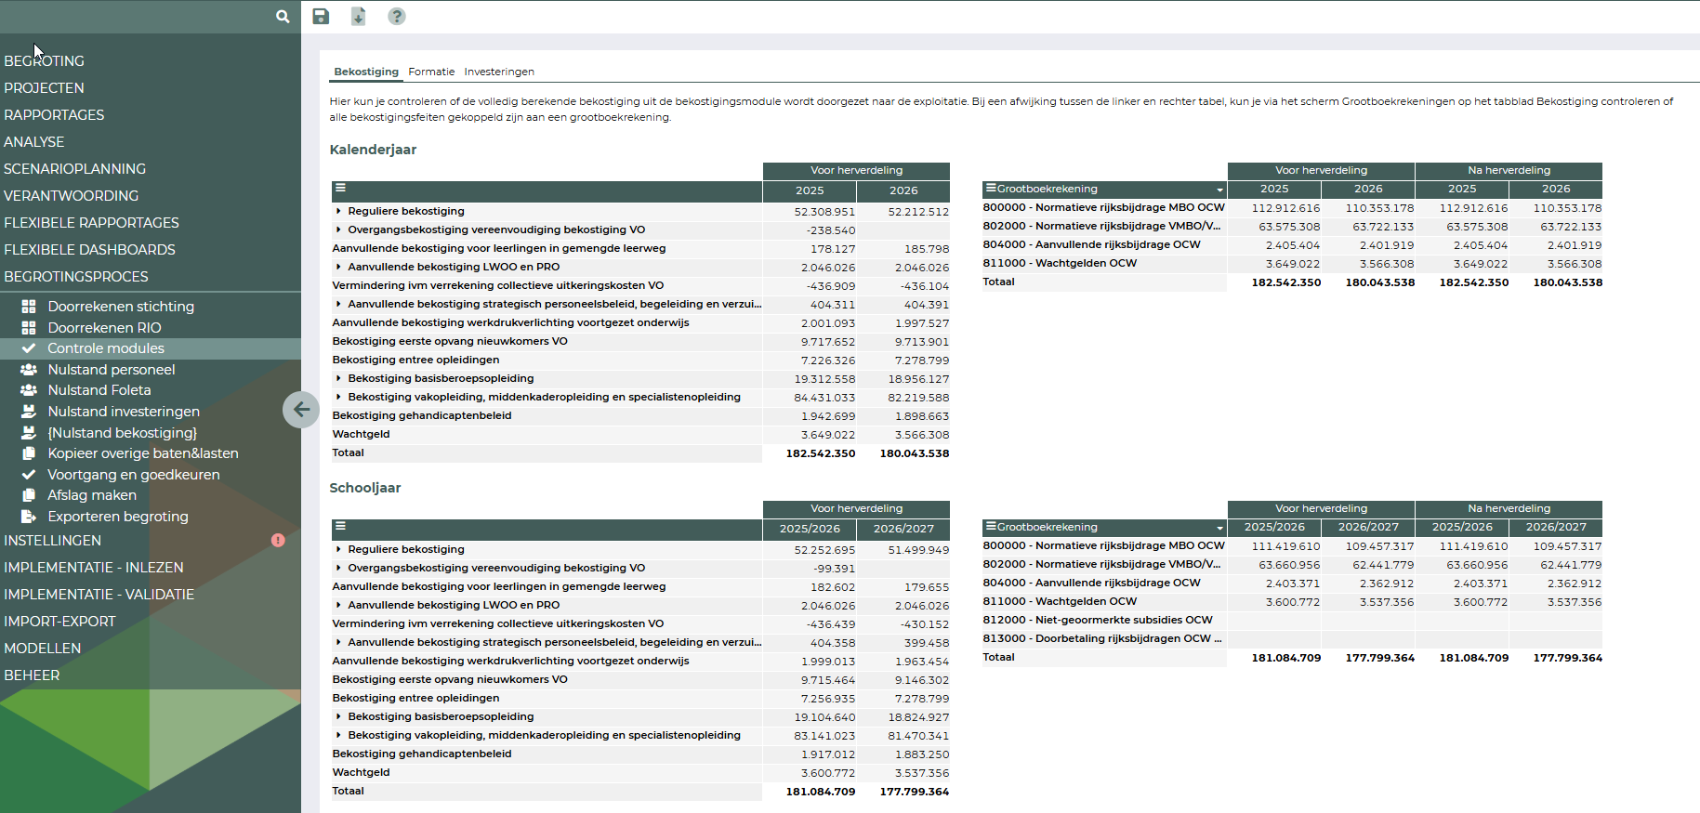The image size is (1700, 813).
Task: Switch to the Formatie tab
Action: 431,72
